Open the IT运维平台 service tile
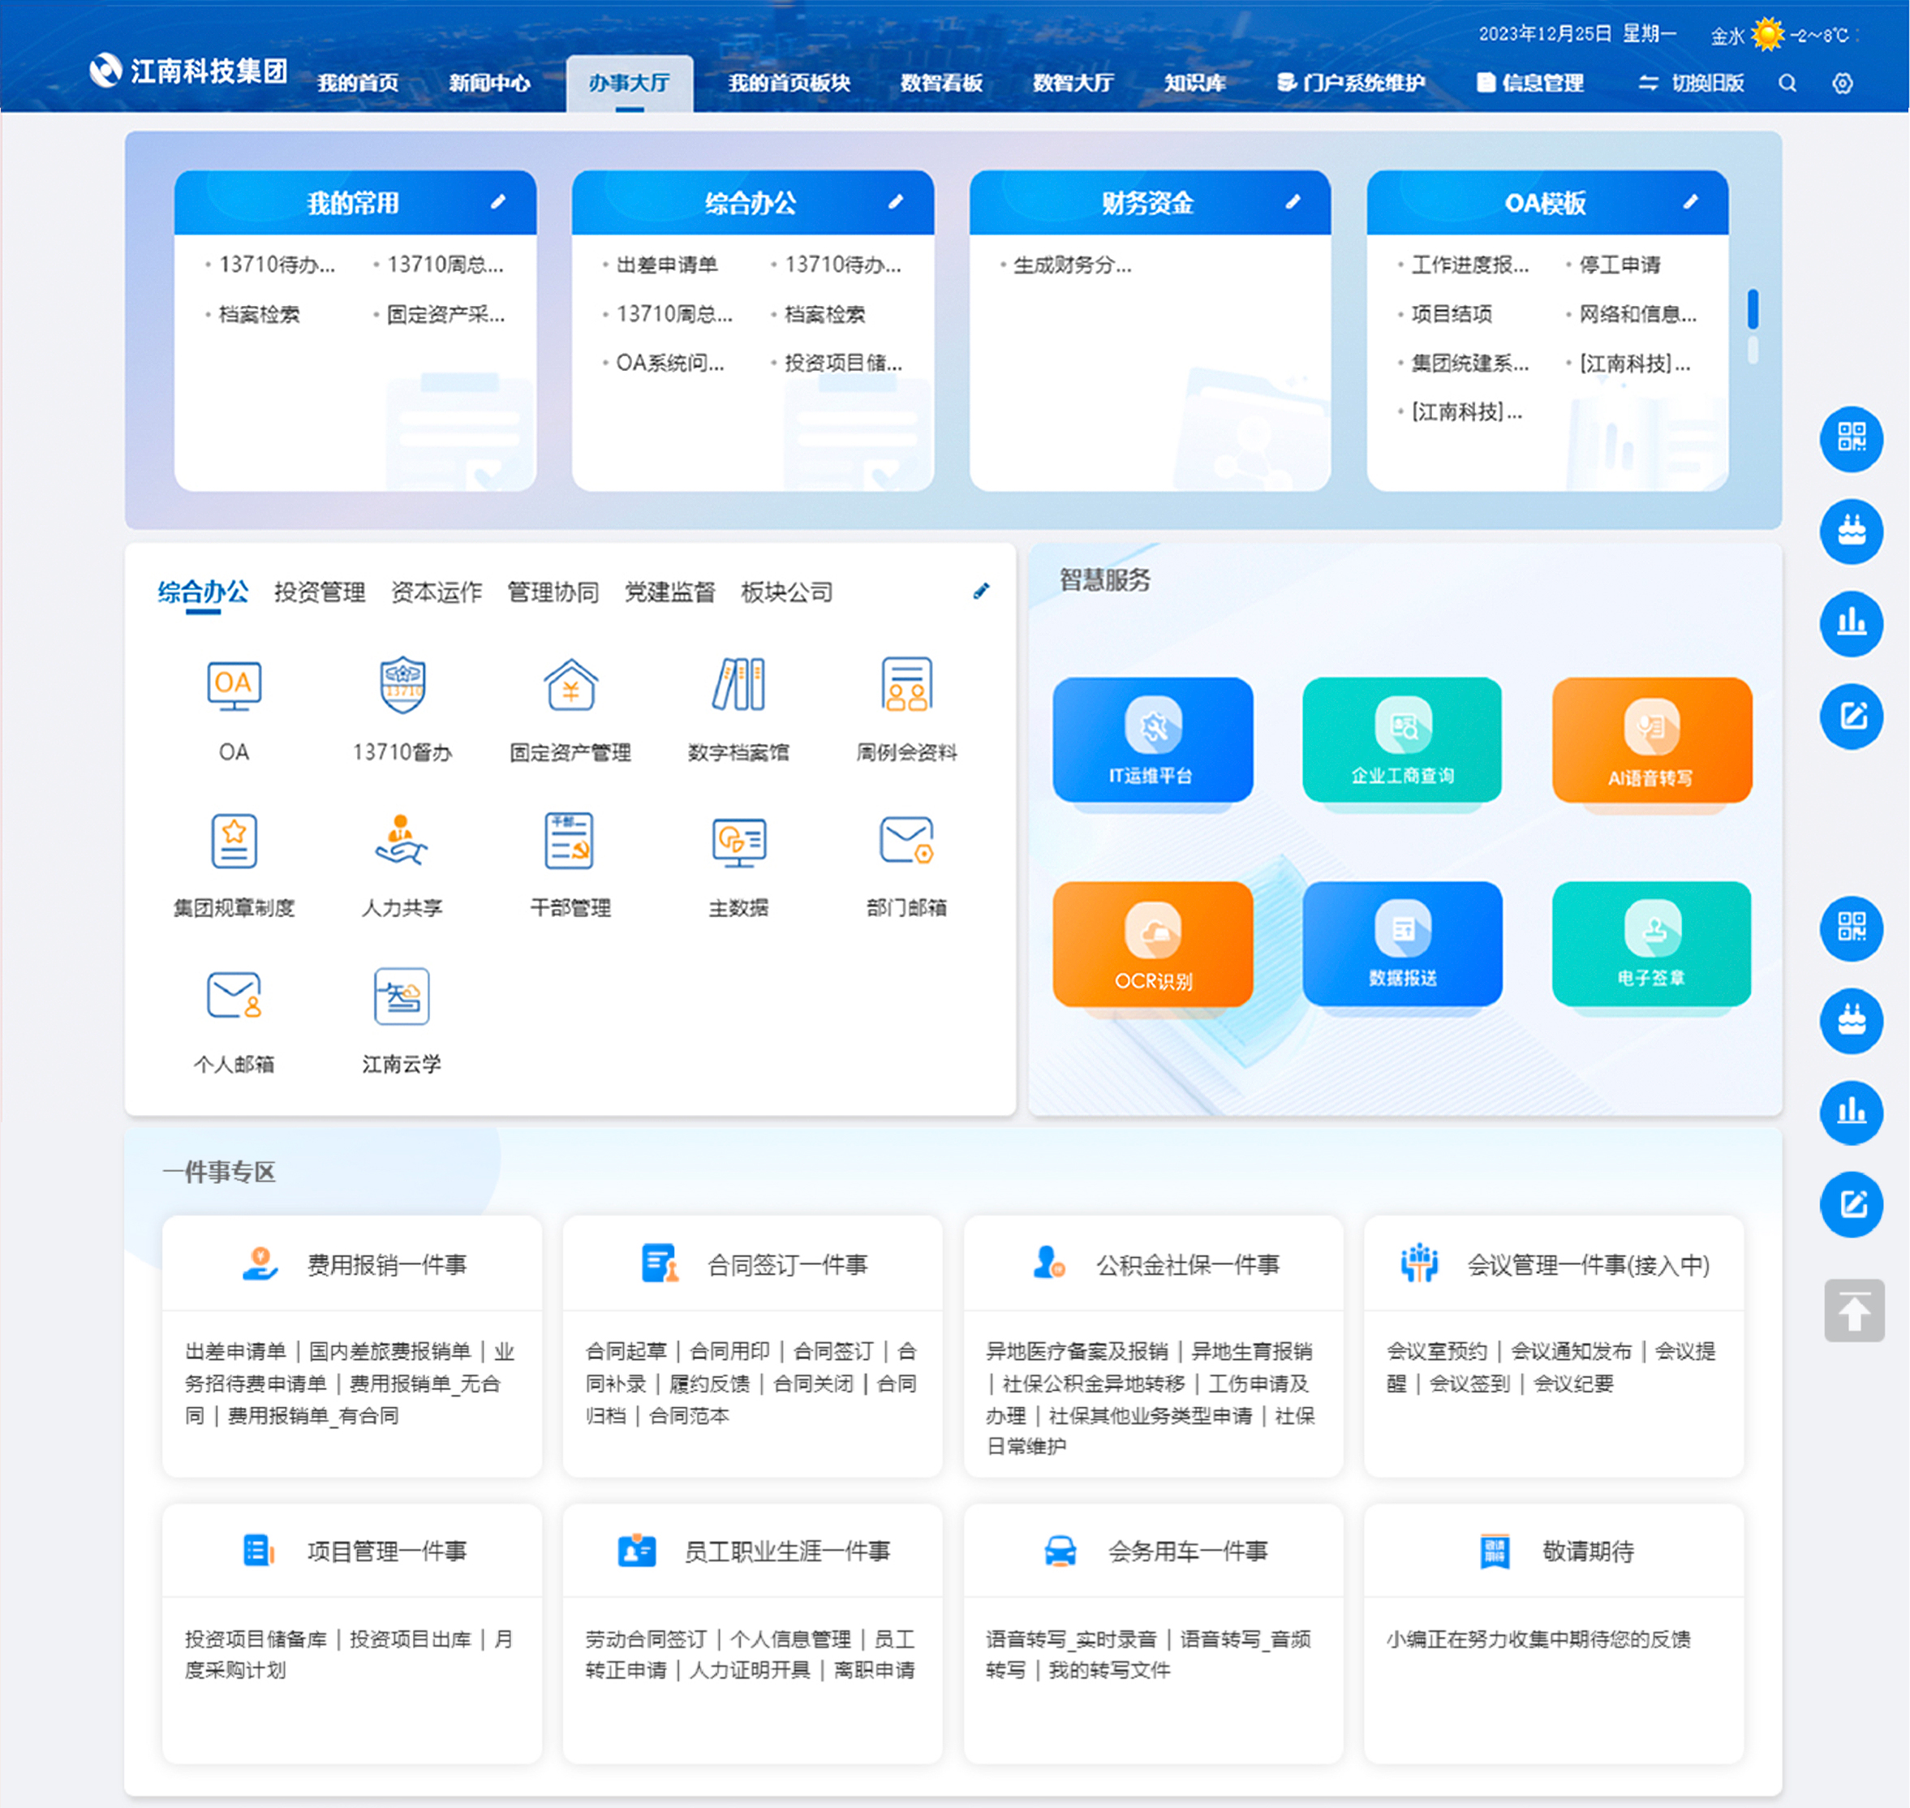Screen dimensions: 1910x1808 click(1152, 740)
